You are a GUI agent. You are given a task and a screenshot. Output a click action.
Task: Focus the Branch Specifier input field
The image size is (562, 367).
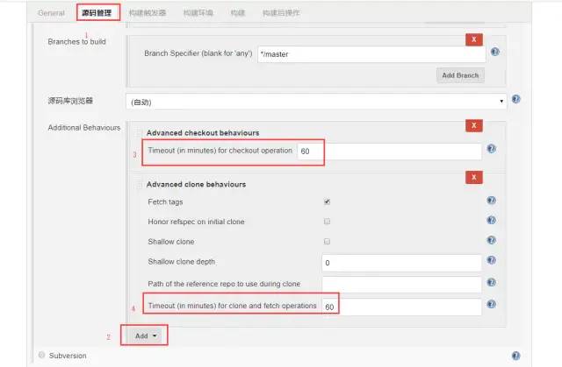pos(371,54)
